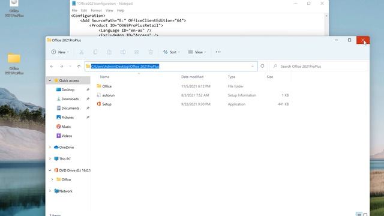This screenshot has width=384, height=216.
Task: Go up one folder level arrow
Action: pos(79,67)
